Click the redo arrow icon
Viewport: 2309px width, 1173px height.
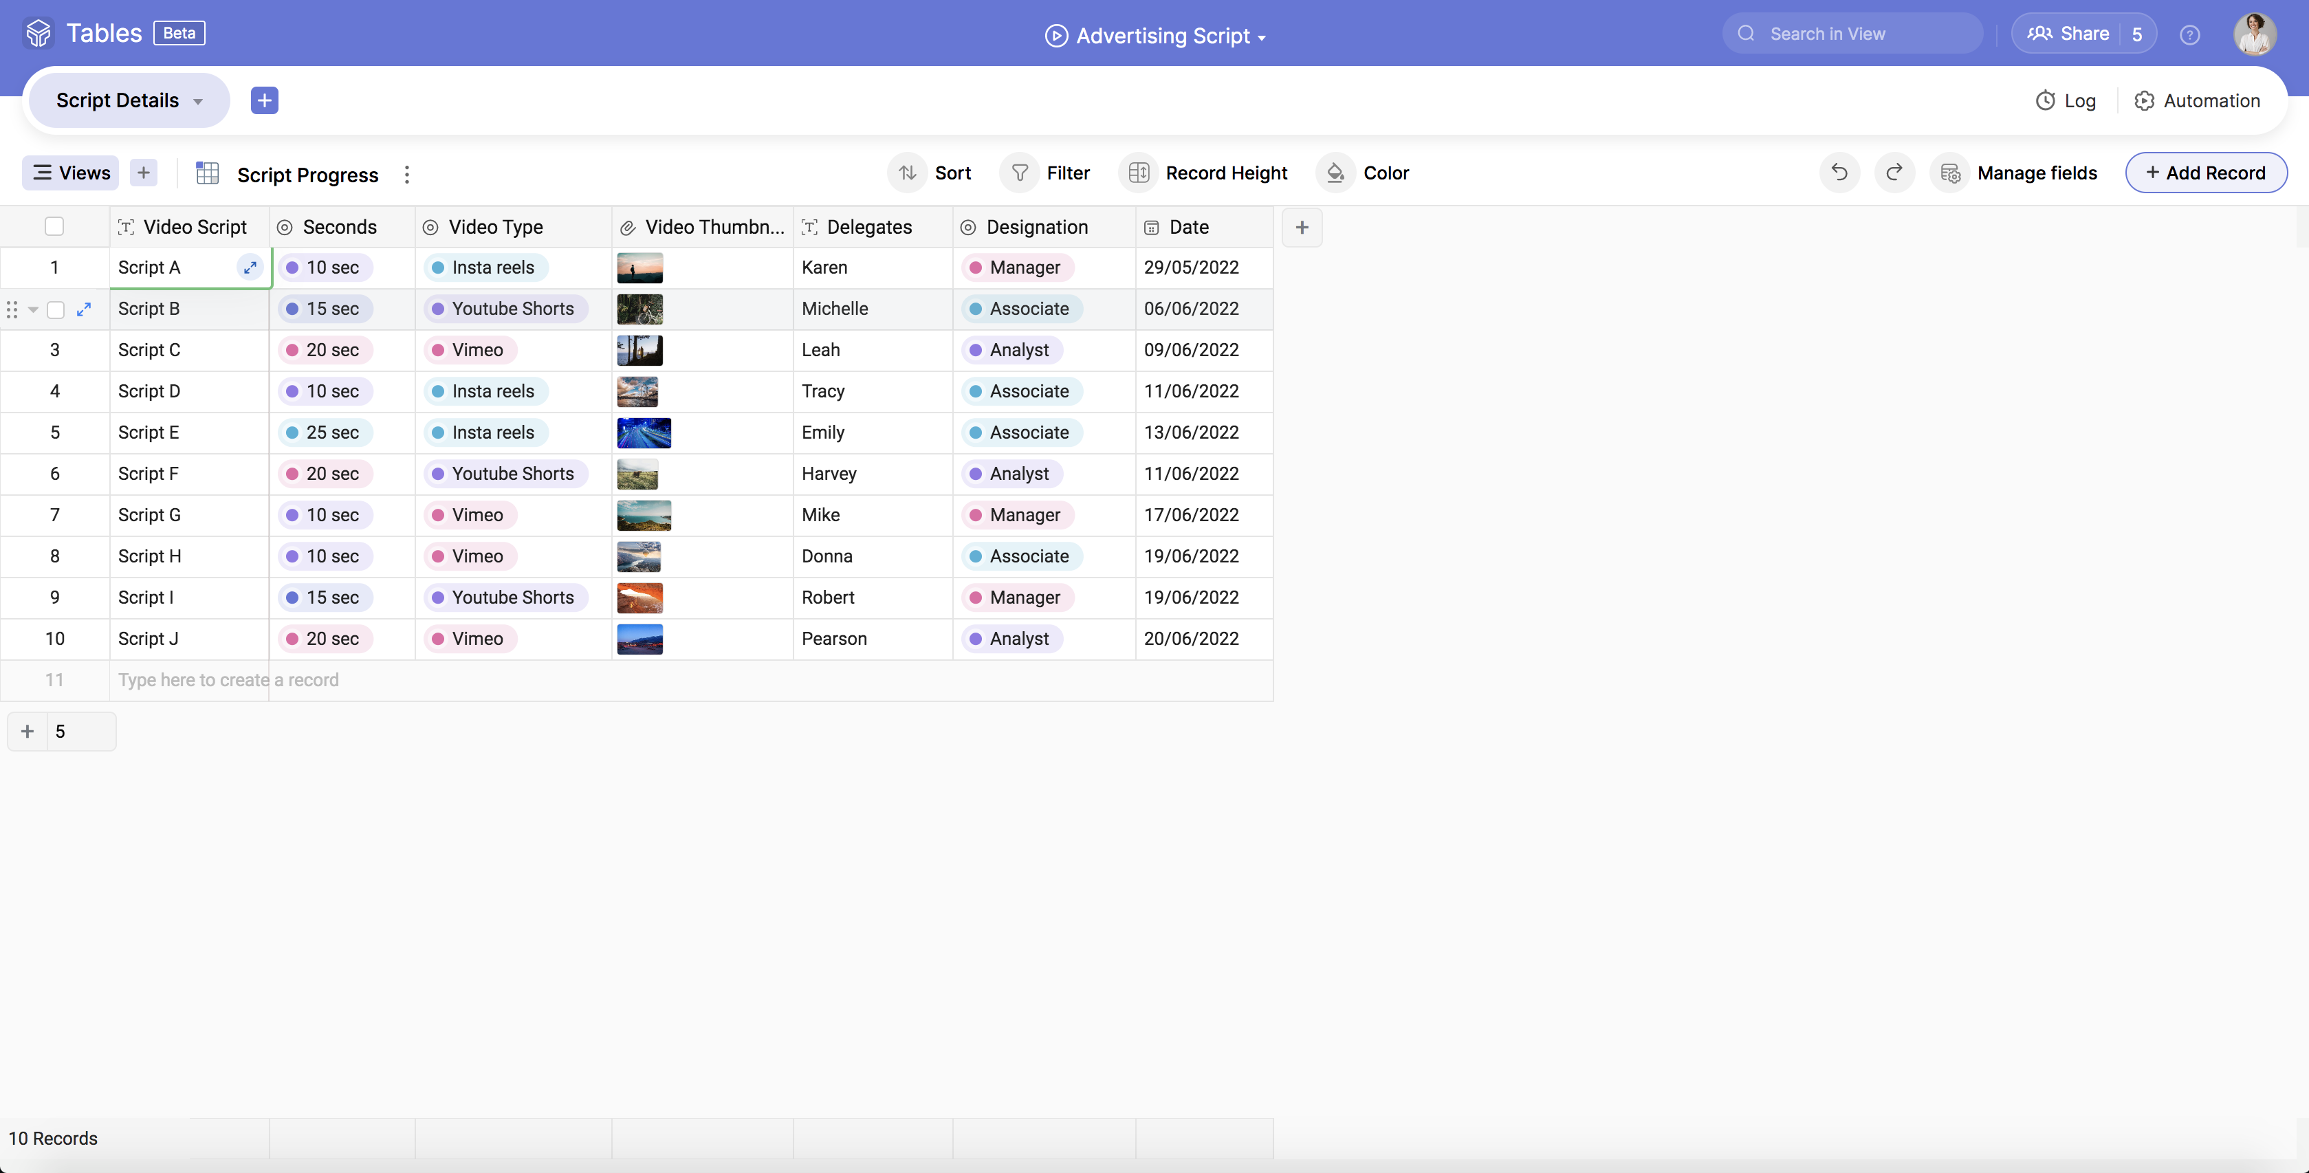(x=1894, y=173)
